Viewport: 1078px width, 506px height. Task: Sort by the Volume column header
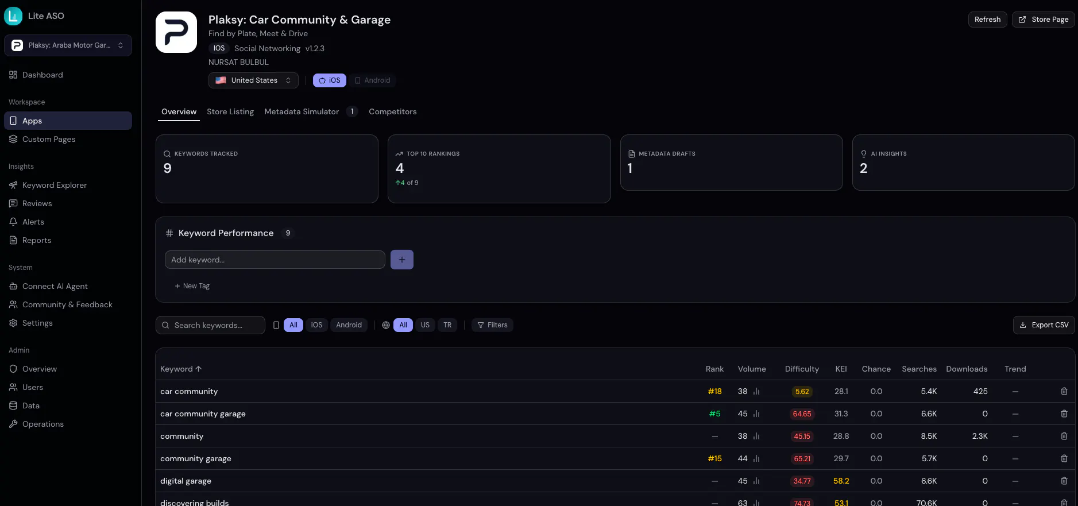(x=752, y=369)
